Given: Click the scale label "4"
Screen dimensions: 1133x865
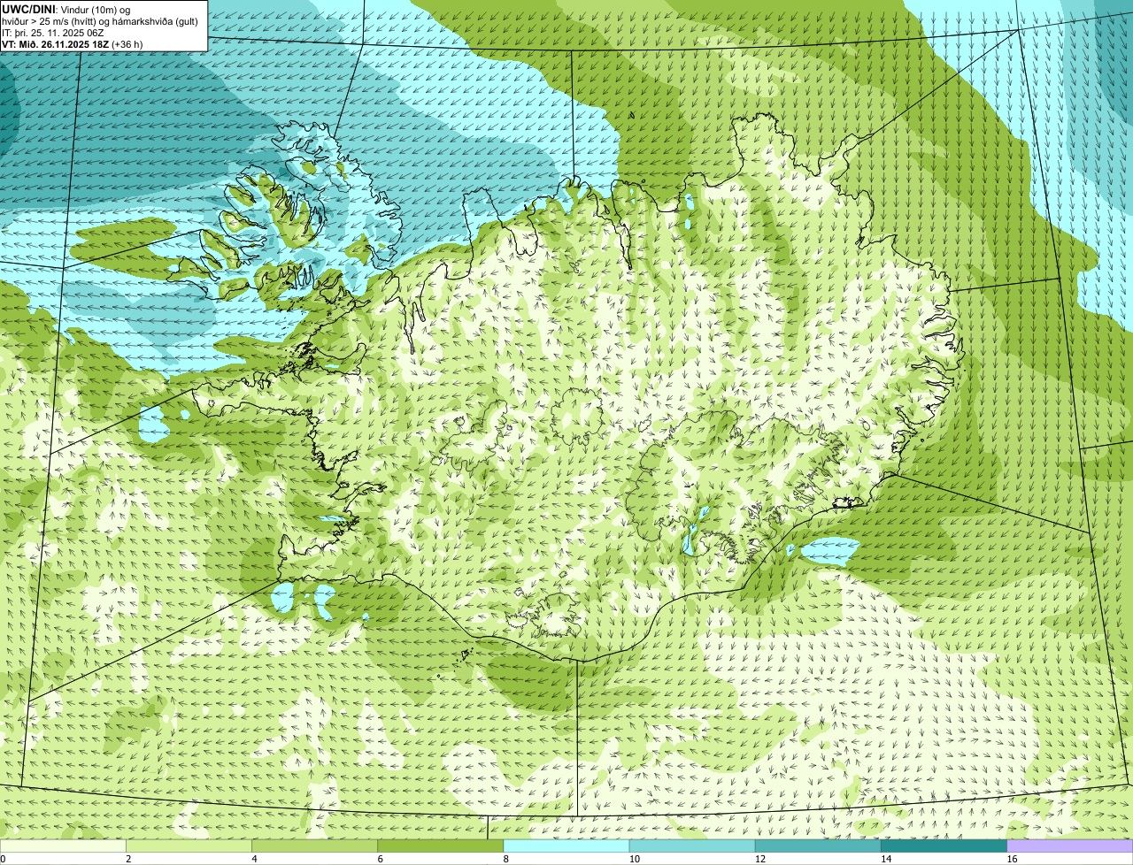Looking at the screenshot, I should point(254,859).
